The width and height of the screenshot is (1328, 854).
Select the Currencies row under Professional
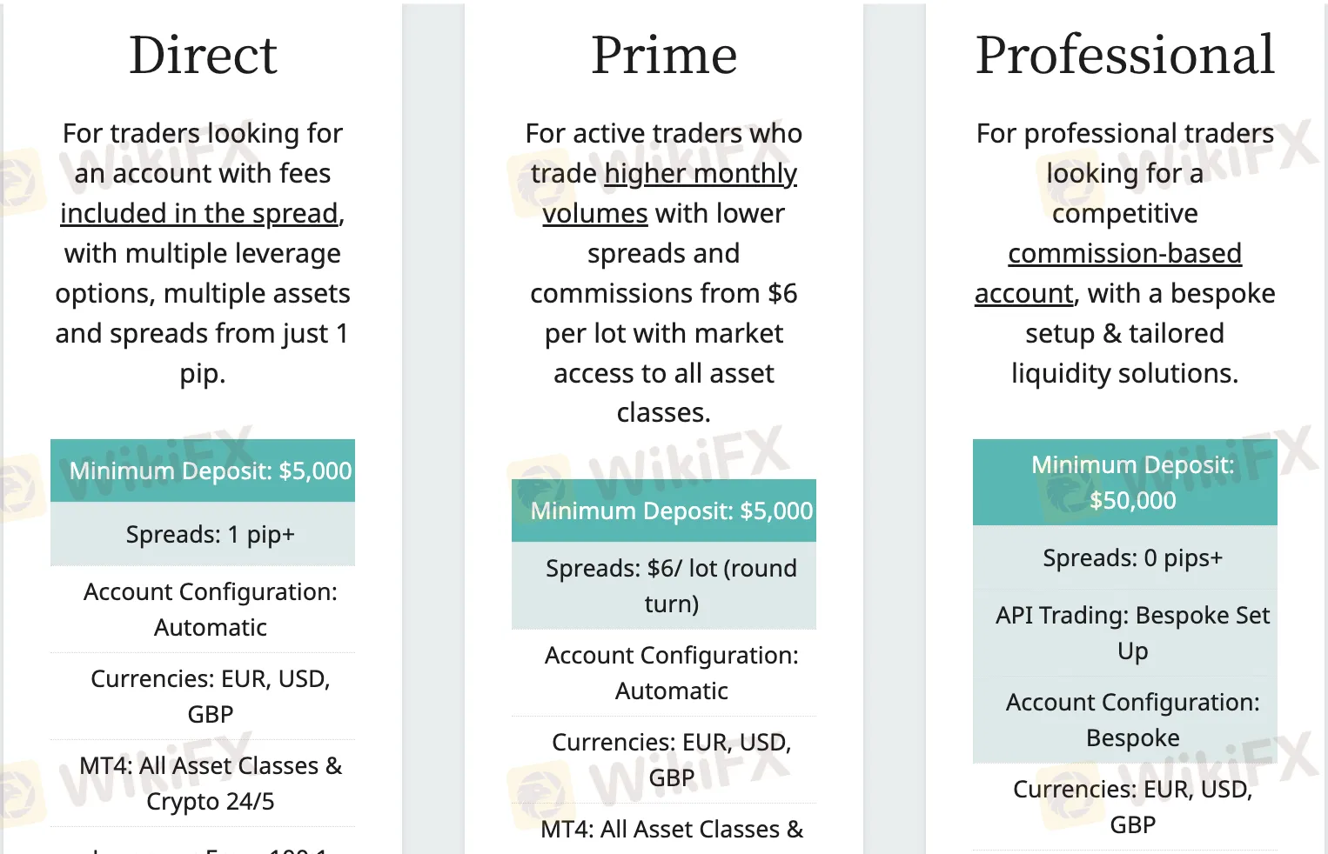(x=1124, y=806)
